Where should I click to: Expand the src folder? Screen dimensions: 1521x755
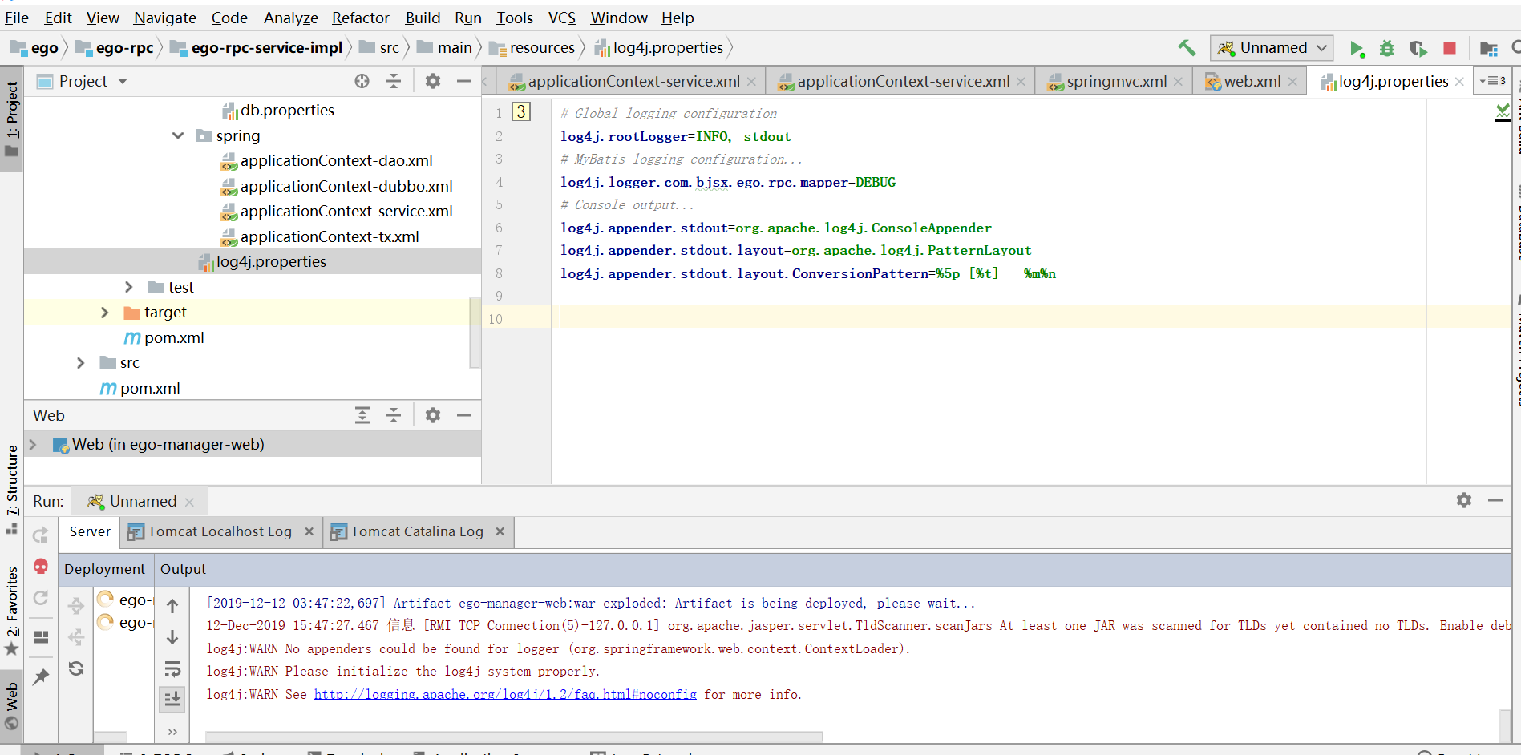[x=80, y=363]
